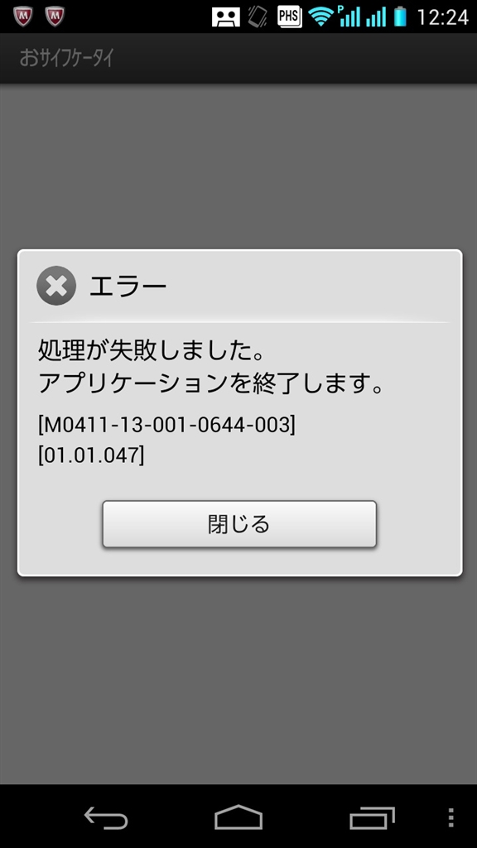
Task: Tap the 12:24 clock
Action: 442,17
